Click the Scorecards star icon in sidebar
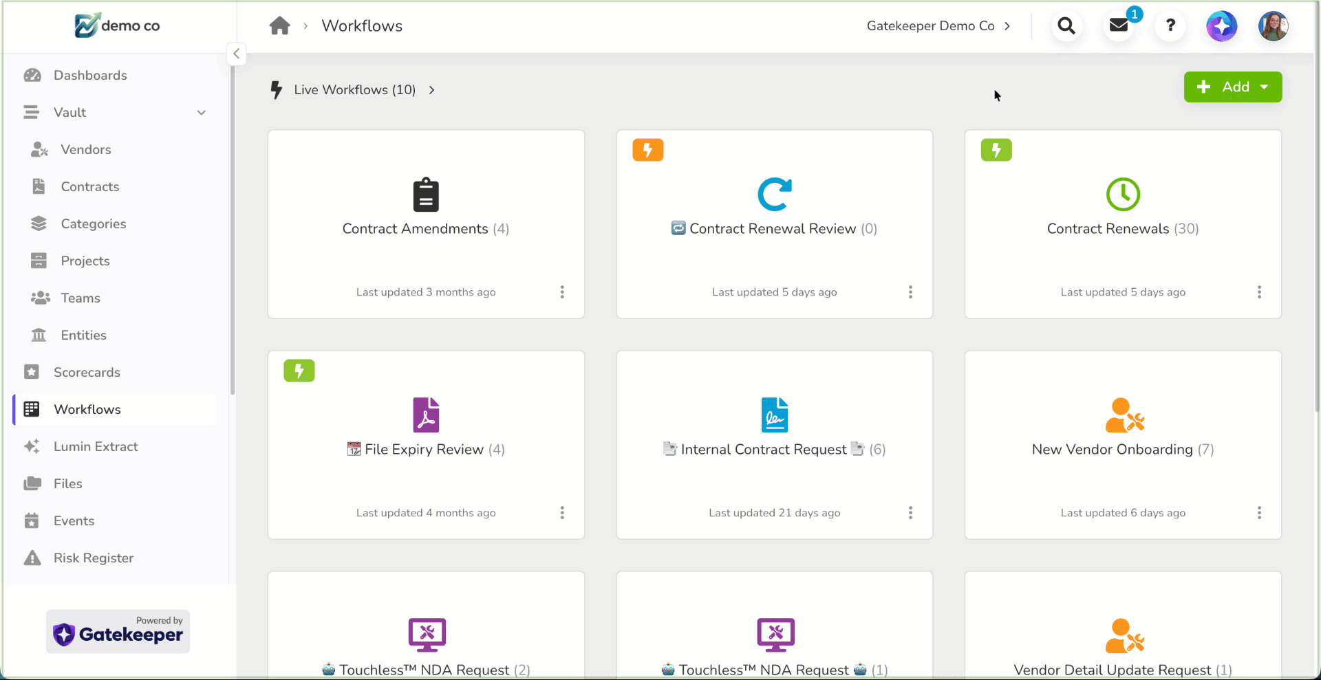 tap(32, 373)
